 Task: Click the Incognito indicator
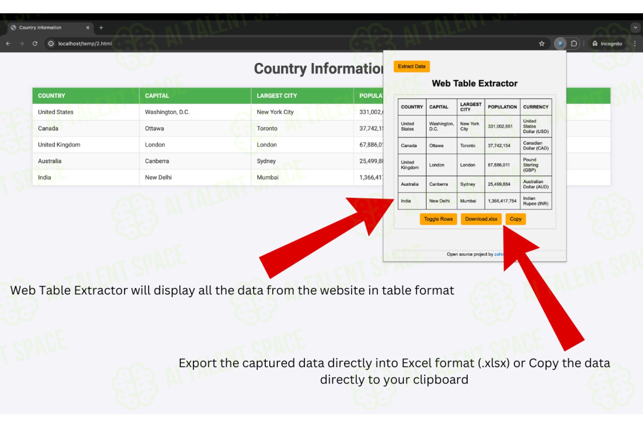coord(607,44)
